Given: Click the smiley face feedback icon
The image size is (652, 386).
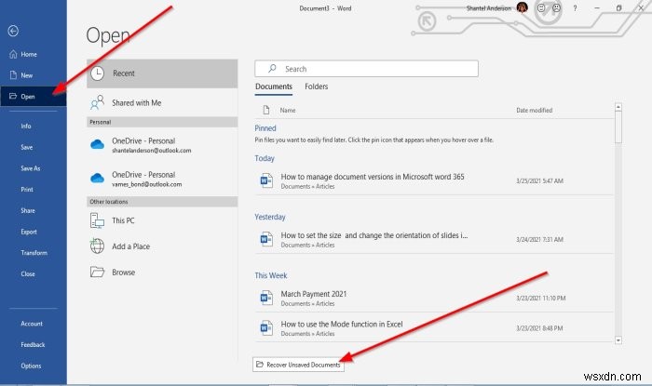Looking at the screenshot, I should 541,7.
